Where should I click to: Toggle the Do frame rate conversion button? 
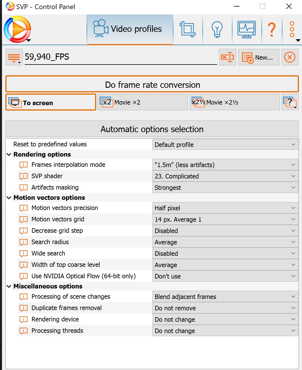152,85
